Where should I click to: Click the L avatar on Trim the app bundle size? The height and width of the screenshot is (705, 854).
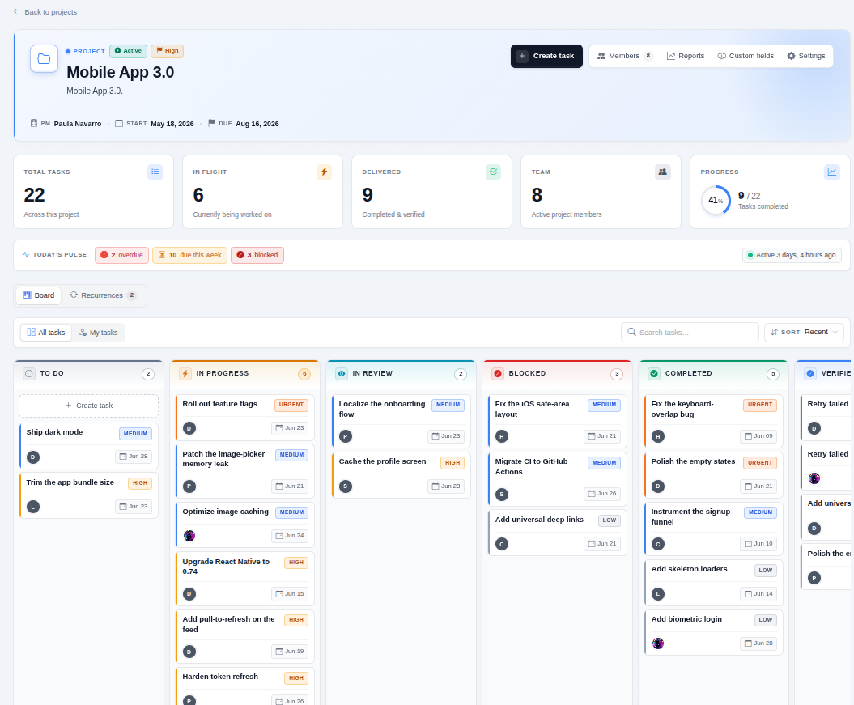tap(33, 507)
